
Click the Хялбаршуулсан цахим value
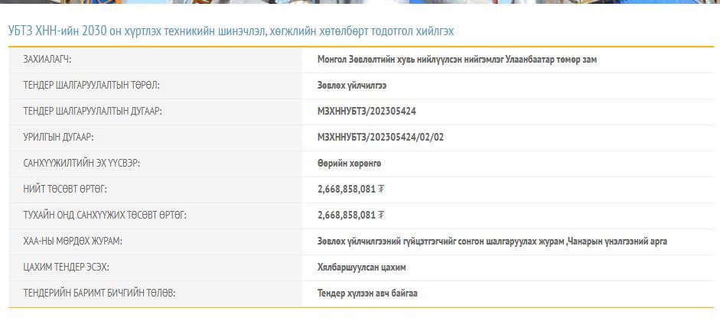[362, 267]
